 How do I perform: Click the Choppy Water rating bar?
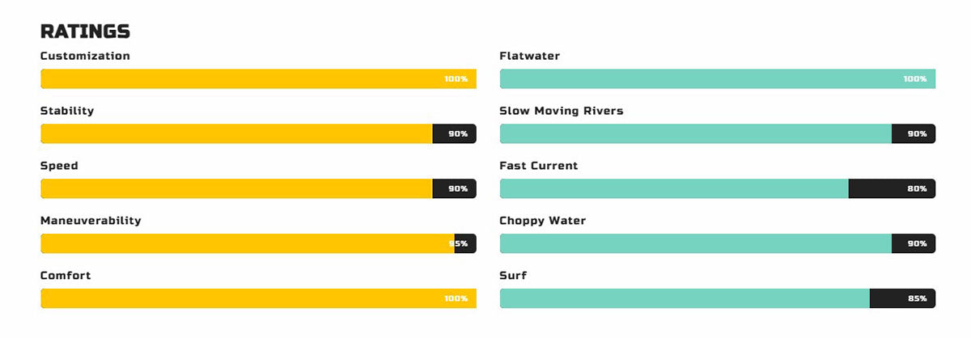click(x=718, y=243)
